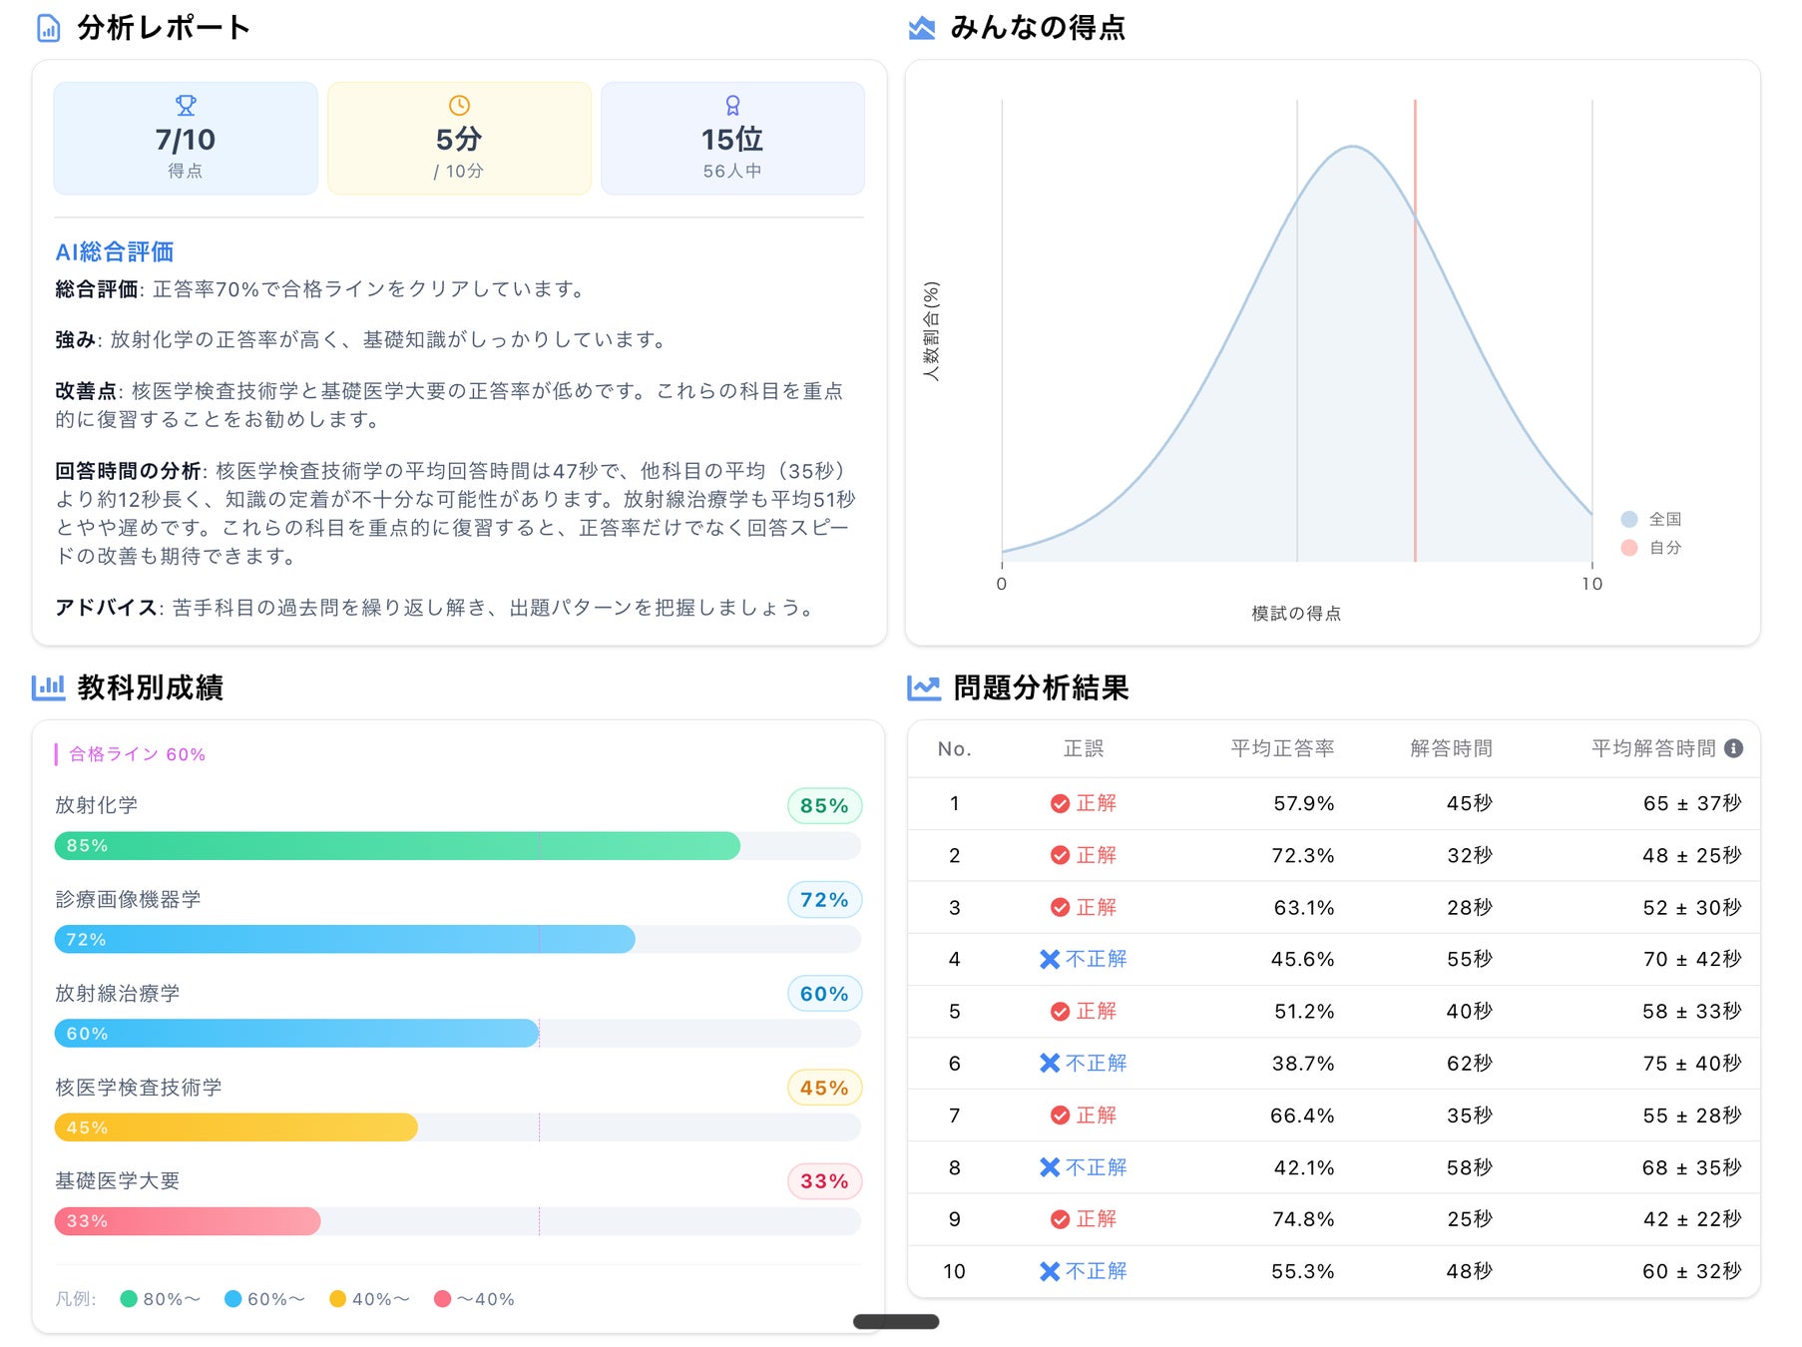This screenshot has height=1347, width=1802.
Task: Click the line chart icon beside 問題分析結果
Action: click(924, 687)
